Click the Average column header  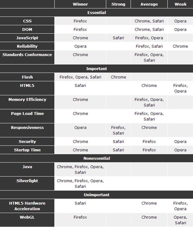coord(149,4)
